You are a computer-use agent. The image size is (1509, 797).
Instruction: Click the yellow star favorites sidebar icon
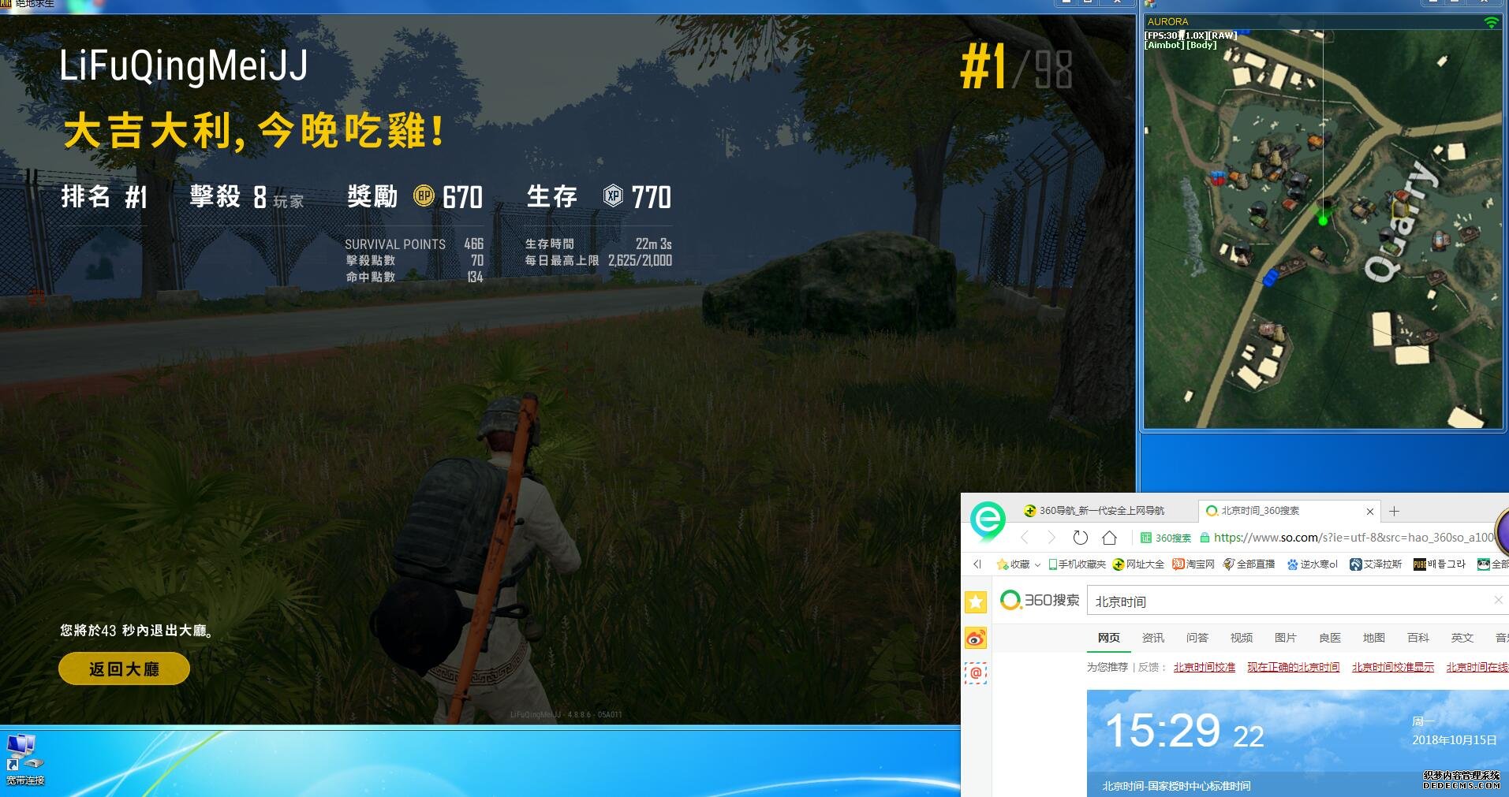976,602
